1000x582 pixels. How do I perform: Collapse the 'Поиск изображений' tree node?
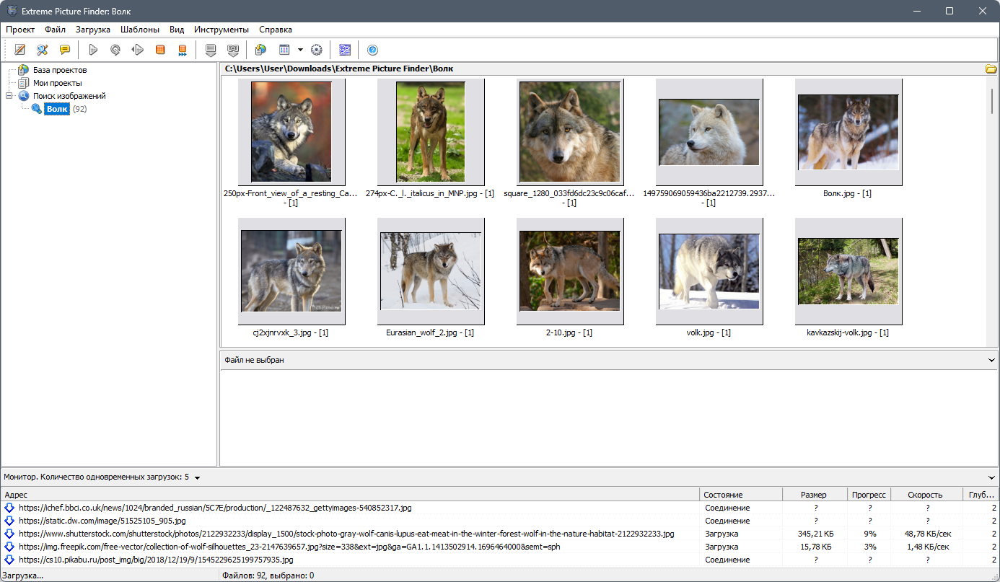click(x=9, y=96)
